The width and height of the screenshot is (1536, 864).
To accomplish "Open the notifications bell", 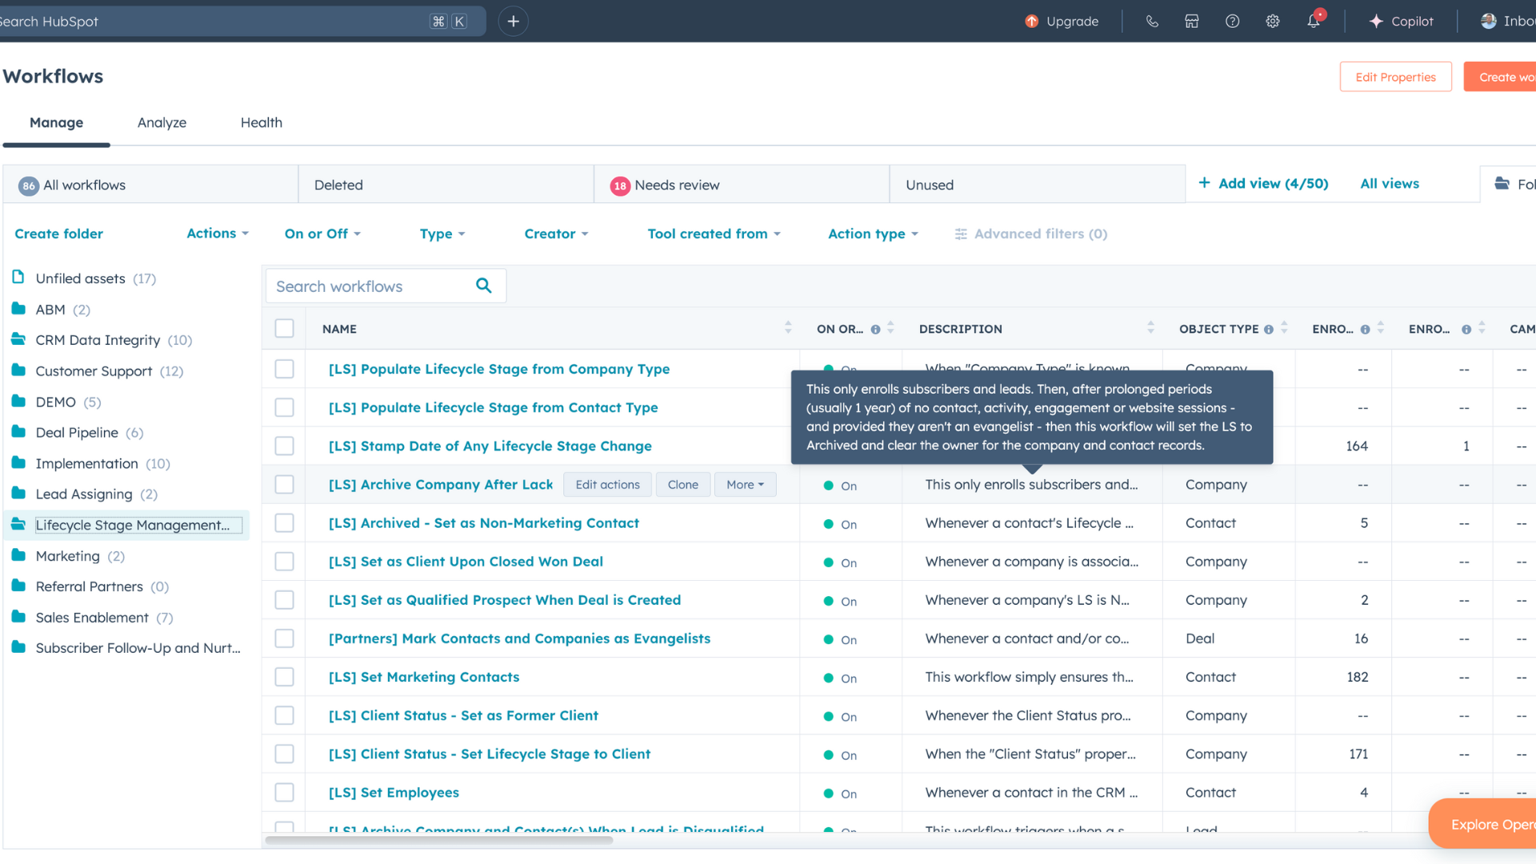I will pos(1314,22).
